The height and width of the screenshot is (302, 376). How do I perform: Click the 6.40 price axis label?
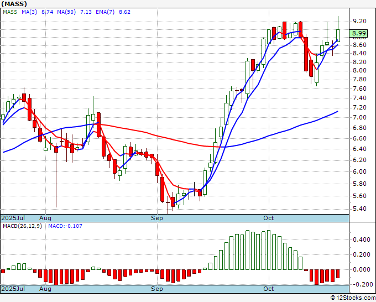point(359,149)
